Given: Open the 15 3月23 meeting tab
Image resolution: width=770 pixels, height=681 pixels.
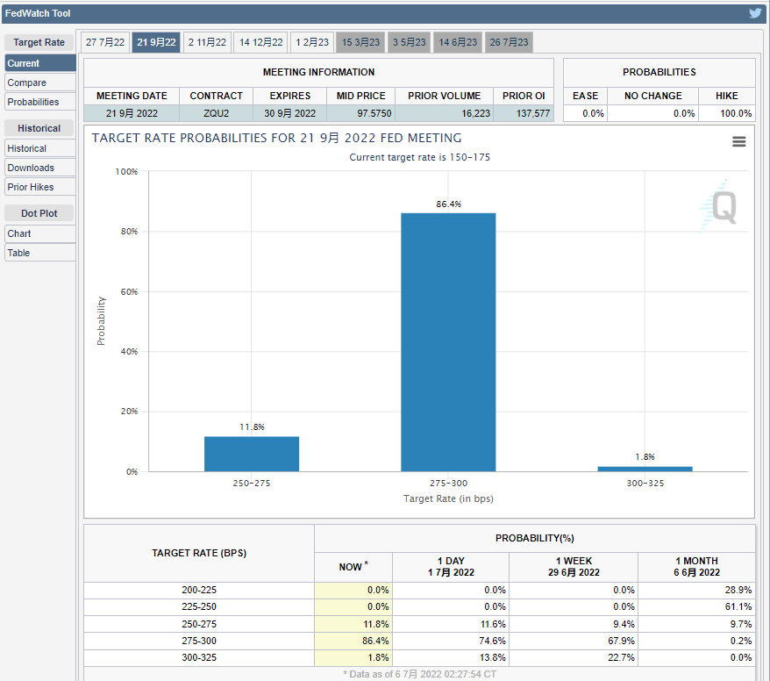Looking at the screenshot, I should click(360, 42).
